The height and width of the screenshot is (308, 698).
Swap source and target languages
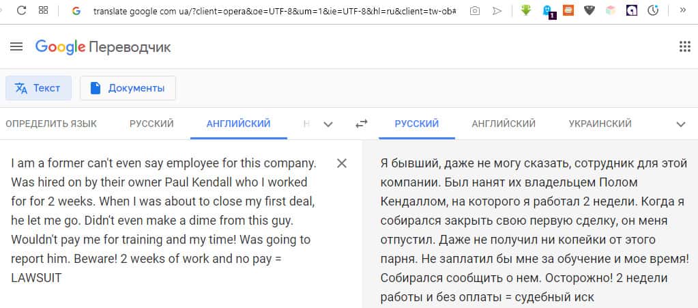click(x=362, y=124)
